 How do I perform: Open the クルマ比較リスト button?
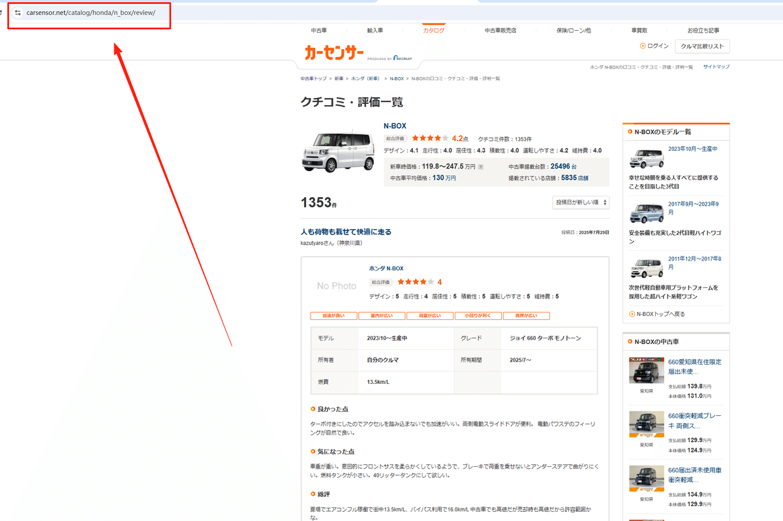(702, 46)
